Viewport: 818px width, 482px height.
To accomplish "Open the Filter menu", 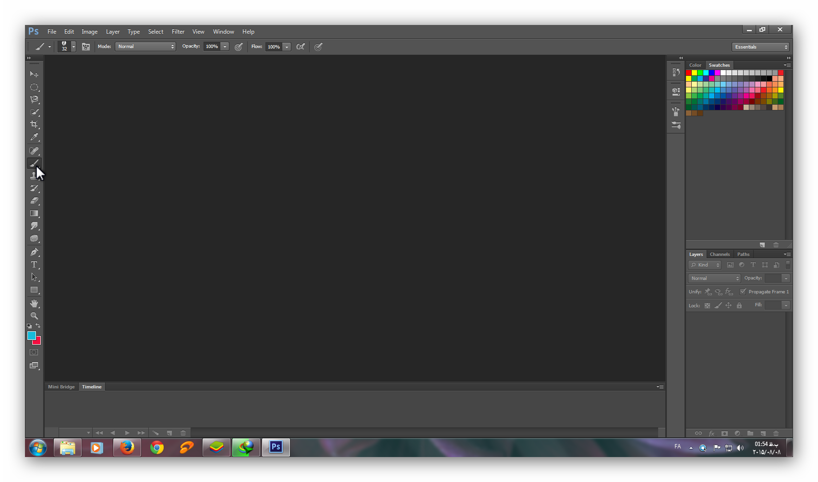I will (x=178, y=32).
